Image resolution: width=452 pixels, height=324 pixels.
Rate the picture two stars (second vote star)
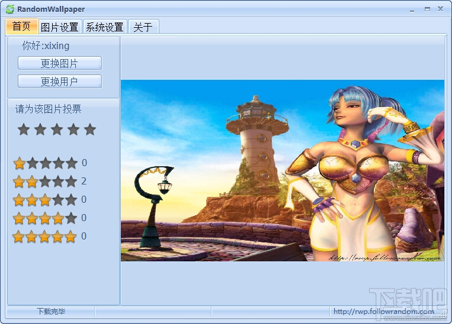[x=40, y=129]
